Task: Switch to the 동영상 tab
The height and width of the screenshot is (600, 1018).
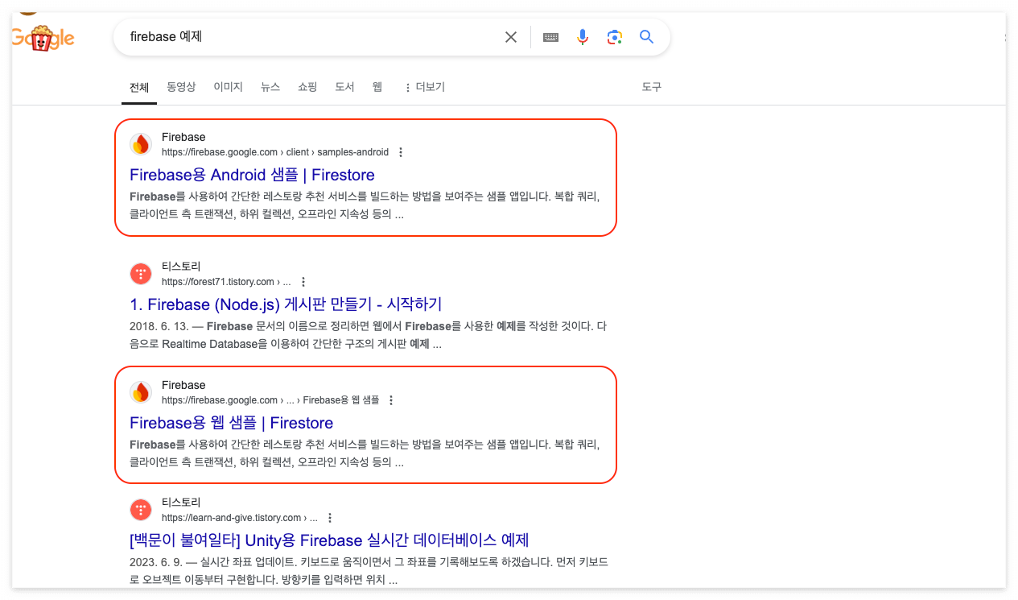Action: [x=181, y=86]
